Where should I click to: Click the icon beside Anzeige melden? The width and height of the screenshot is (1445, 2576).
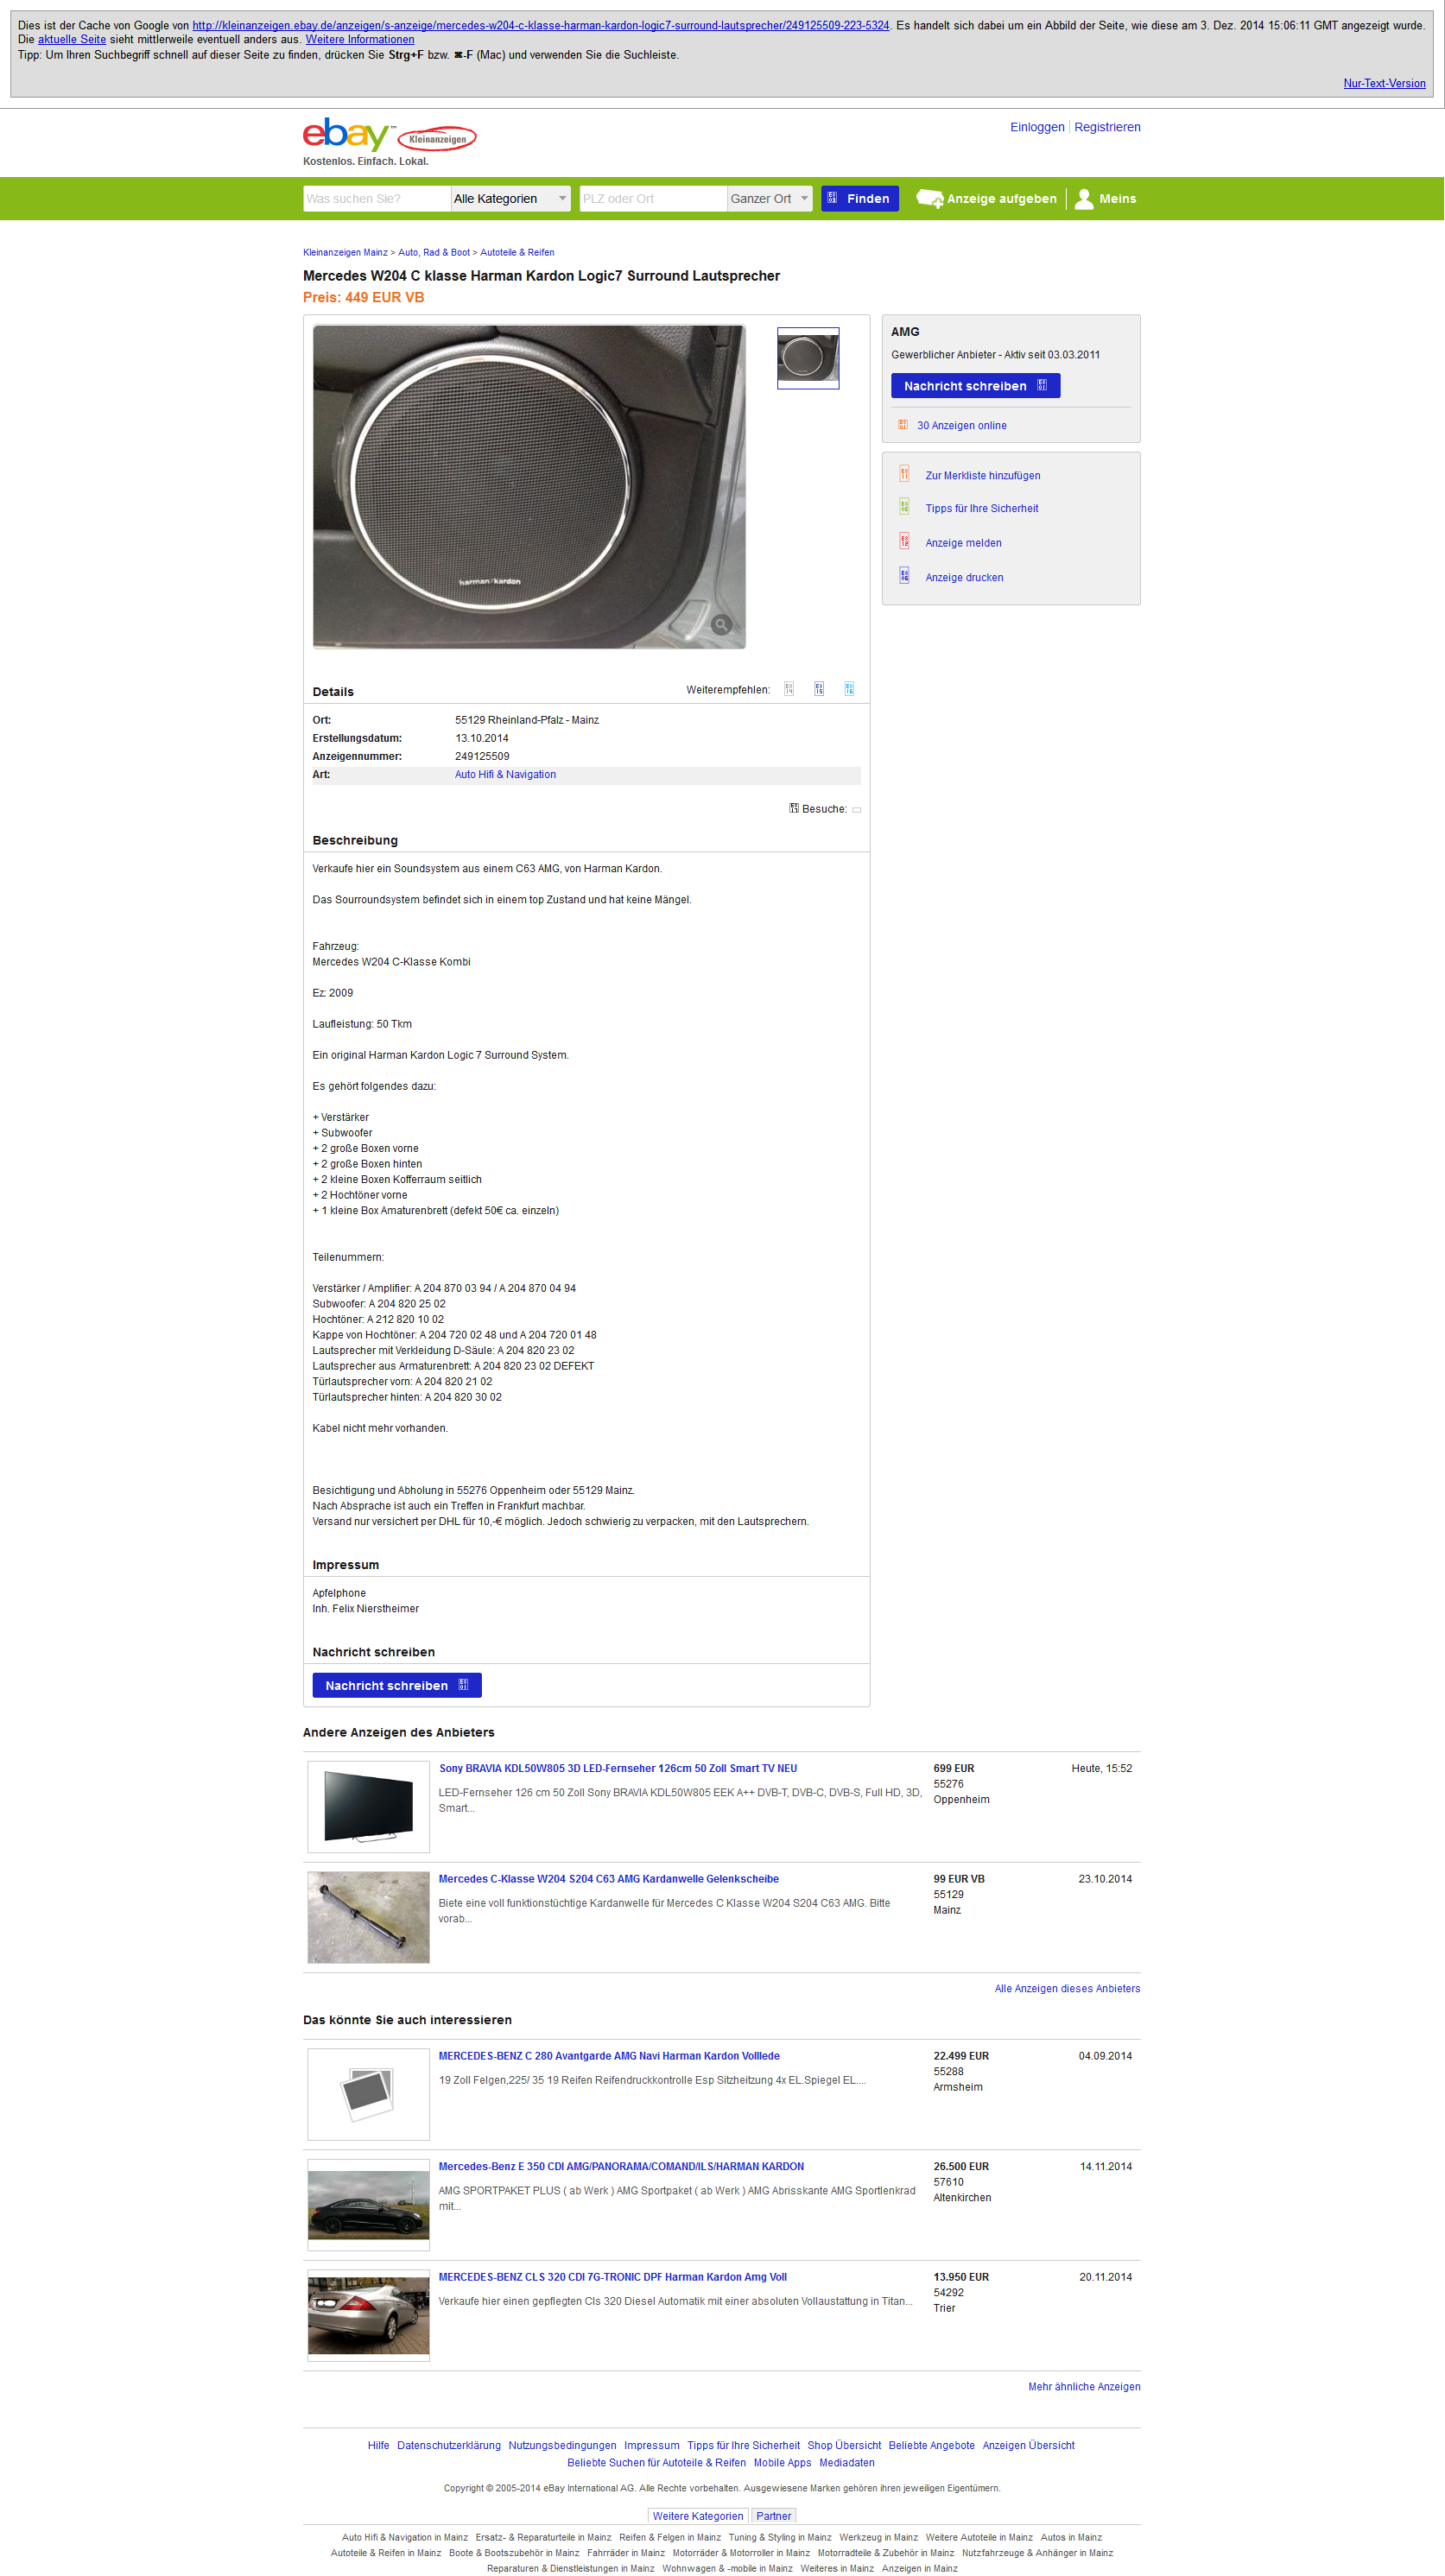(904, 541)
